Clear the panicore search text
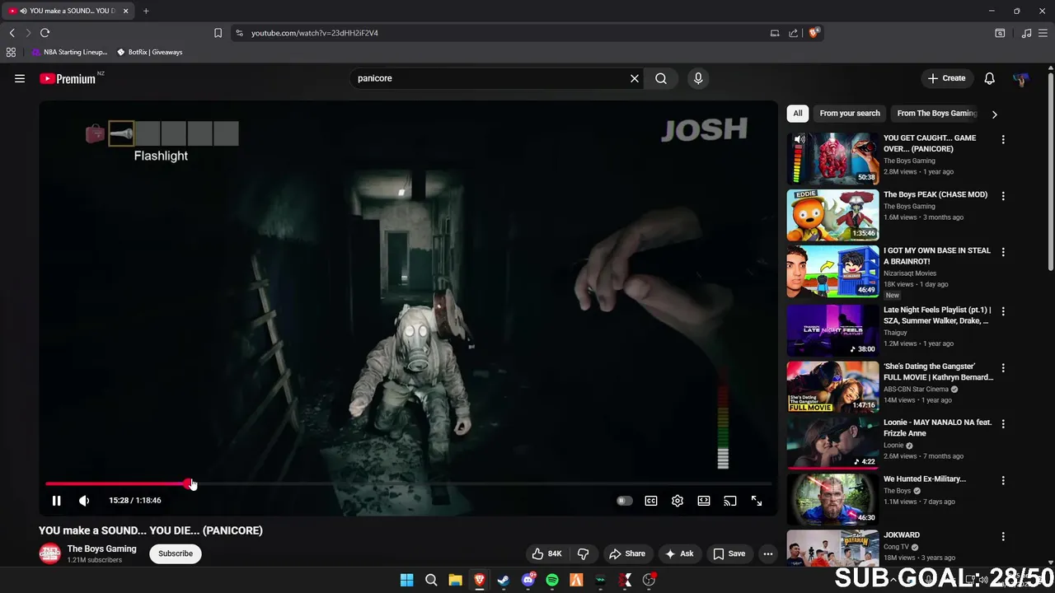This screenshot has height=593, width=1055. (x=635, y=78)
